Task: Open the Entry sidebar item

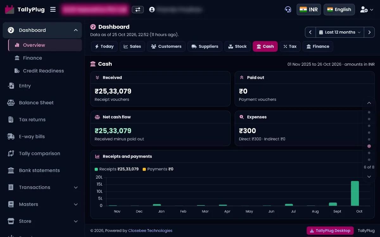Action: coord(42,86)
